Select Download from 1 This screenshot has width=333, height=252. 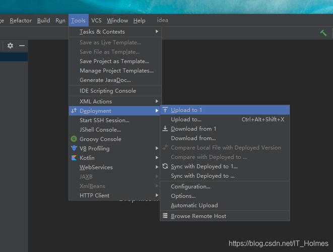225,129
